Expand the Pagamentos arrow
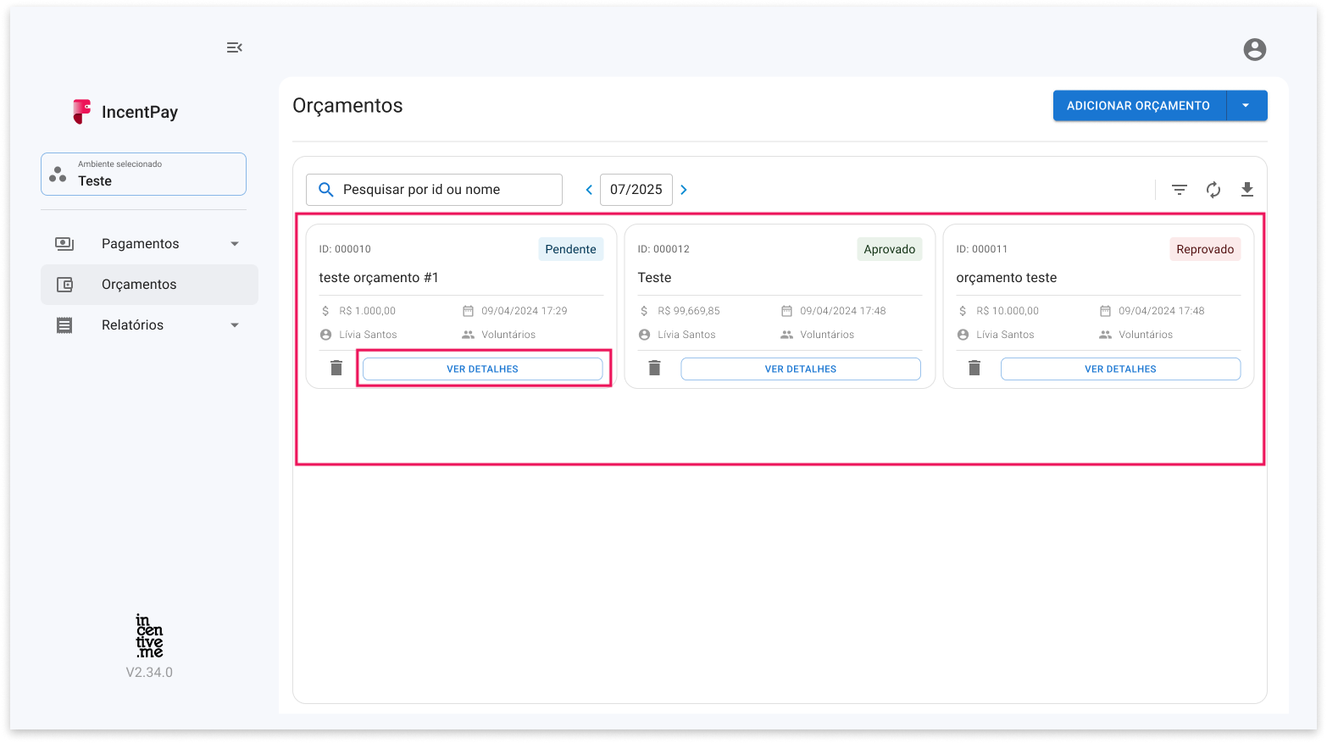Viewport: 1327px width, 743px height. pos(235,244)
